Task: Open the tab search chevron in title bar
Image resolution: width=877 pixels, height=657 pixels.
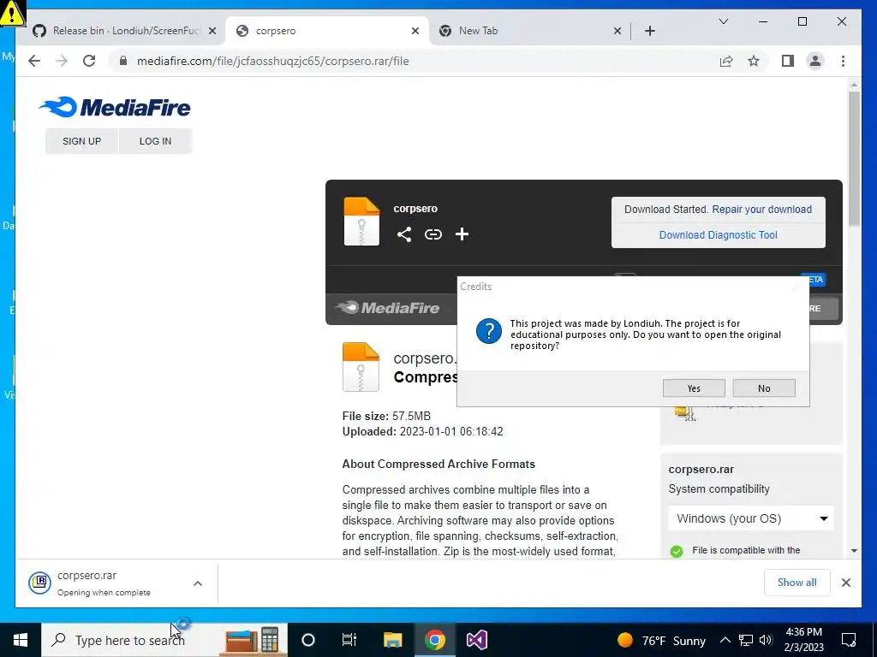Action: [x=723, y=21]
